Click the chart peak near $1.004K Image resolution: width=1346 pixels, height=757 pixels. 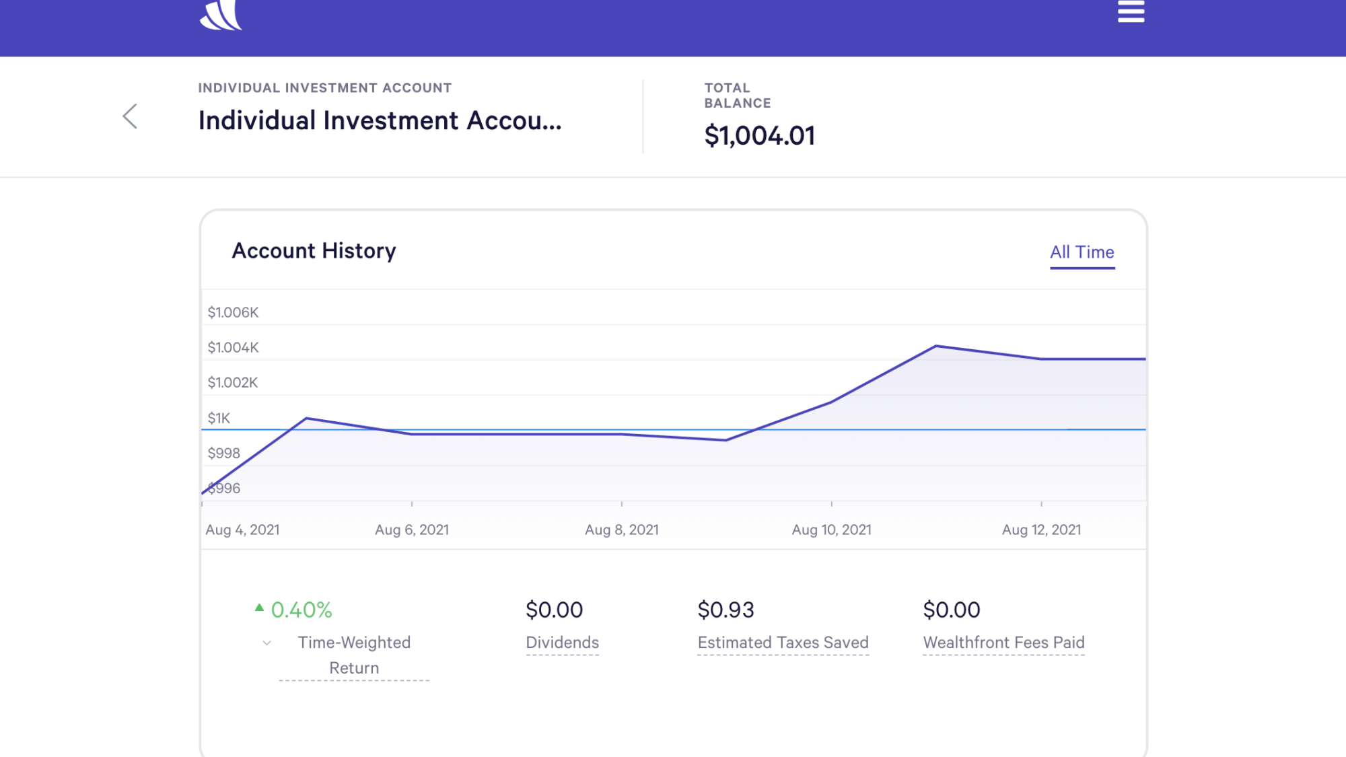pyautogui.click(x=936, y=347)
